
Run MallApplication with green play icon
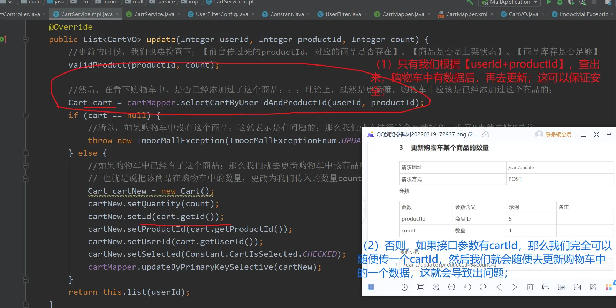(549, 2)
